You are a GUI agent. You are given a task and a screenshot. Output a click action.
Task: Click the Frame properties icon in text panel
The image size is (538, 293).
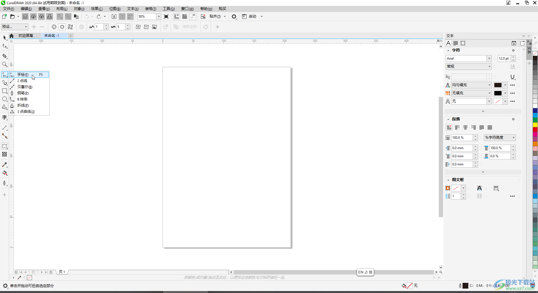tap(463, 43)
